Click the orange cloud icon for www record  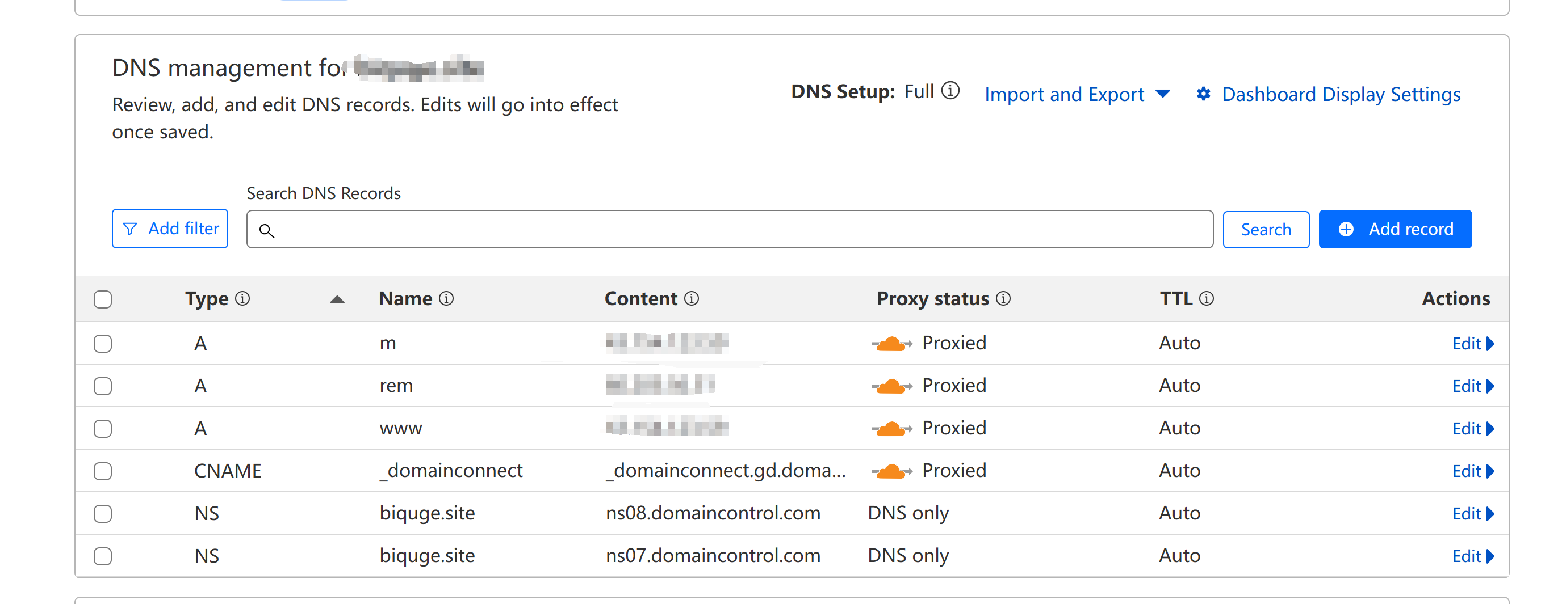click(892, 428)
